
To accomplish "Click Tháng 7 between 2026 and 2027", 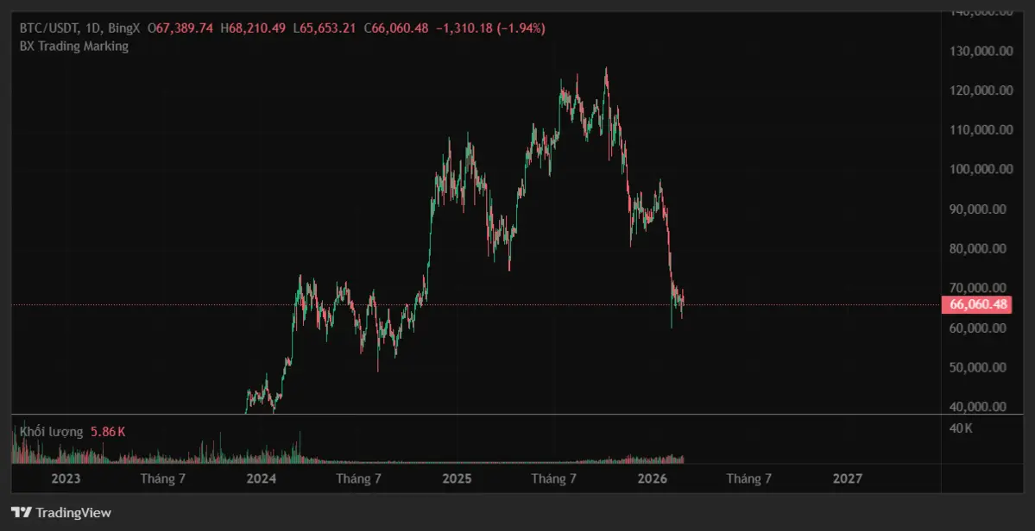I will [x=748, y=478].
